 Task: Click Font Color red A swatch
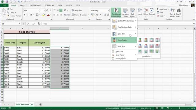click(x=48, y=15)
